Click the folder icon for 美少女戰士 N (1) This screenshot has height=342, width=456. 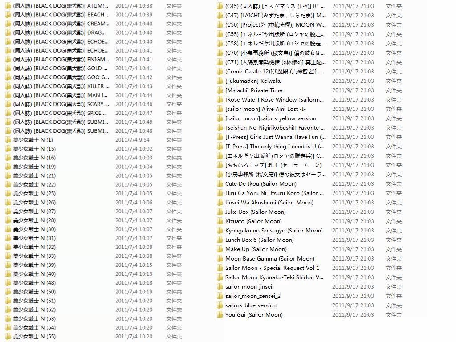click(x=8, y=140)
